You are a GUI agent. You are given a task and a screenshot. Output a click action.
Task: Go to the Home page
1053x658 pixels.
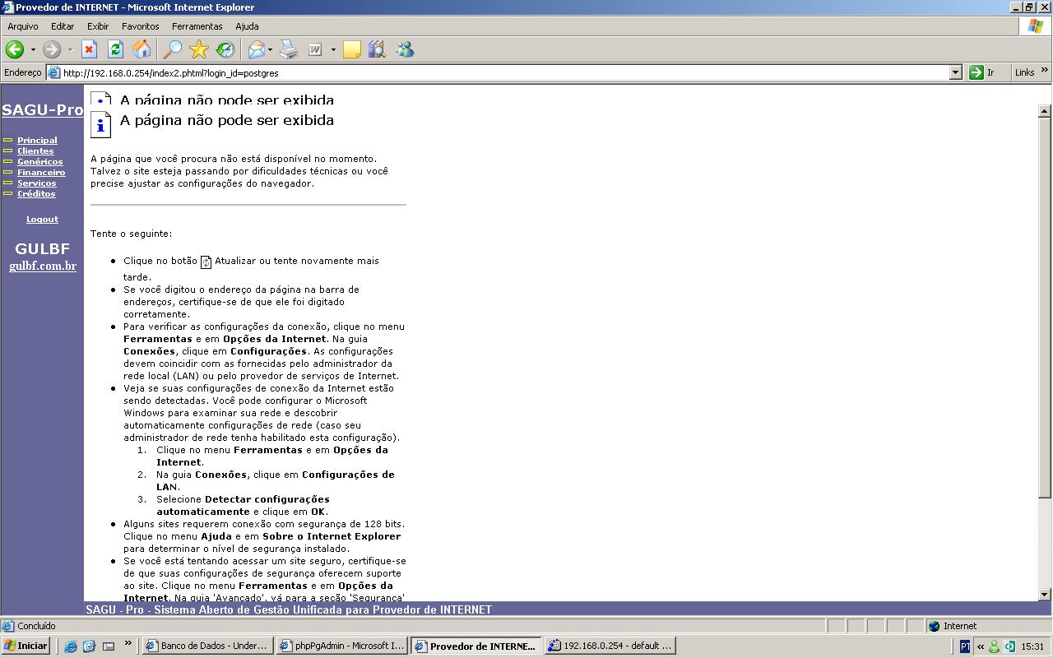(x=141, y=50)
